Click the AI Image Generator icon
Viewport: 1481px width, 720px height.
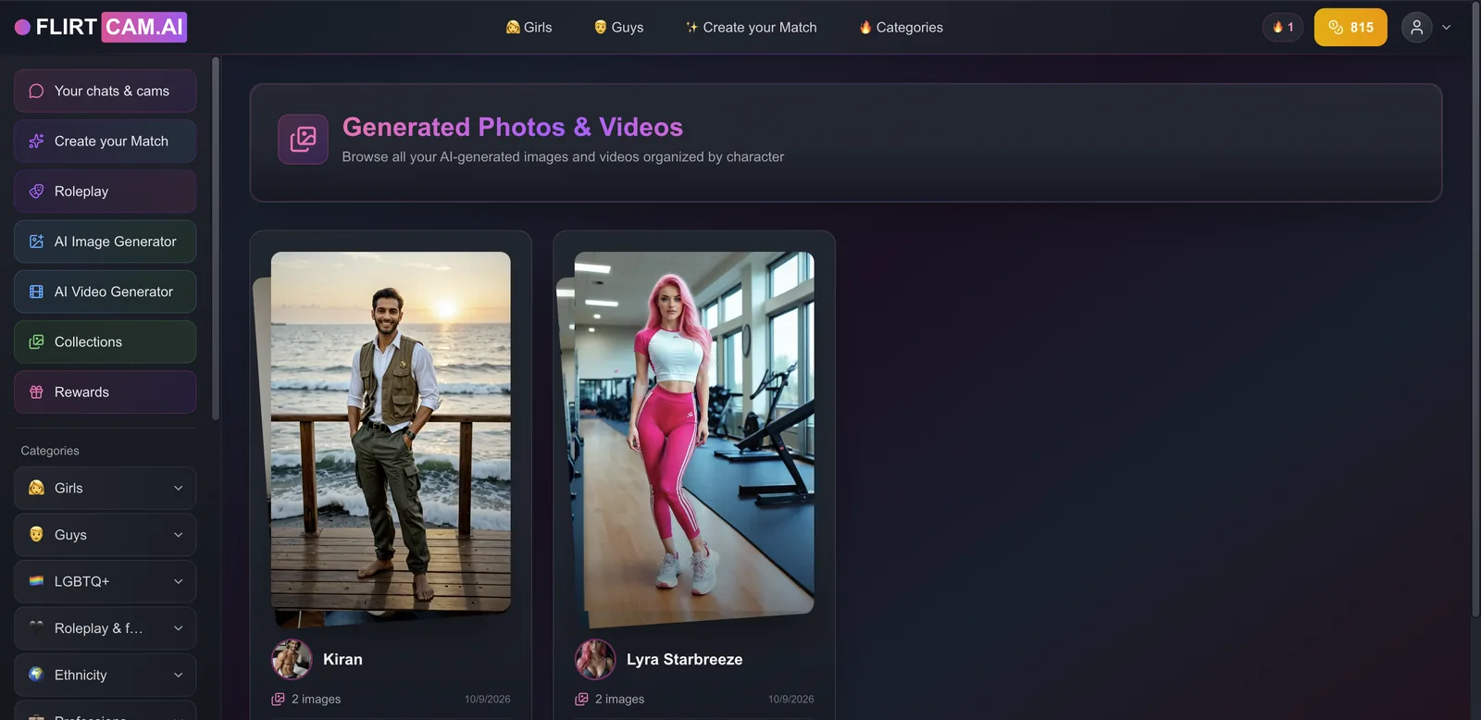click(x=36, y=242)
